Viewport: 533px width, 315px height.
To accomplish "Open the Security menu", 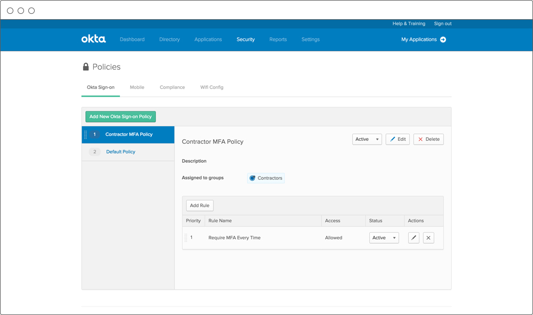I will (246, 39).
